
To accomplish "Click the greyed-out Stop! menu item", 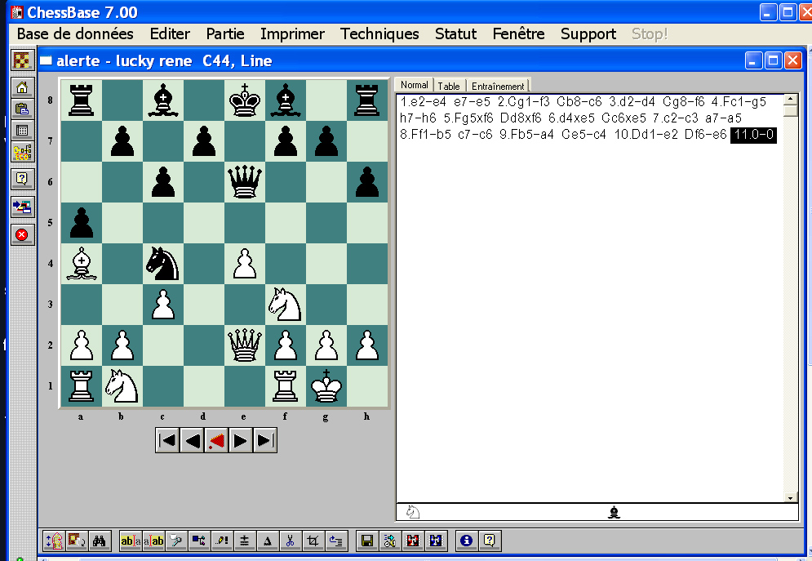I will click(x=650, y=33).
